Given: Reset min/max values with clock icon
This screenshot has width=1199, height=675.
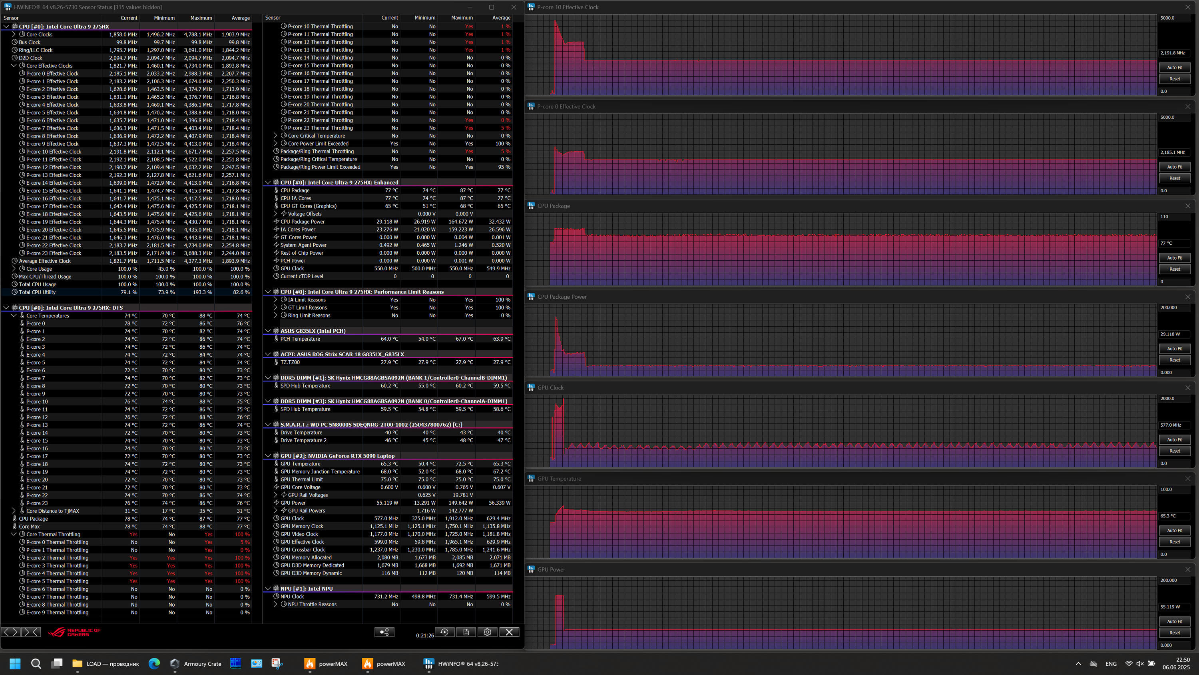Looking at the screenshot, I should (444, 632).
